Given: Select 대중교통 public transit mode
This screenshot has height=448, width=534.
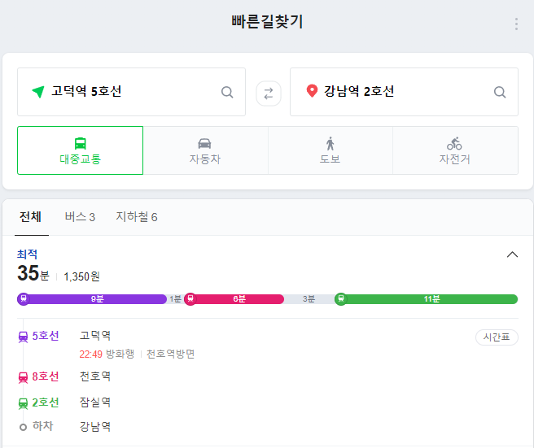Looking at the screenshot, I should 80,150.
